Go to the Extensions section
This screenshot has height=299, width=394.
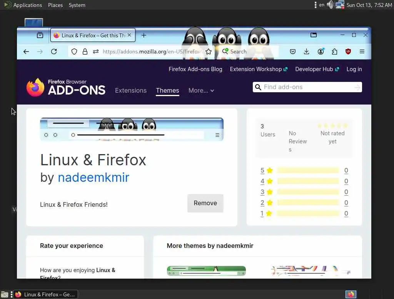pyautogui.click(x=131, y=90)
